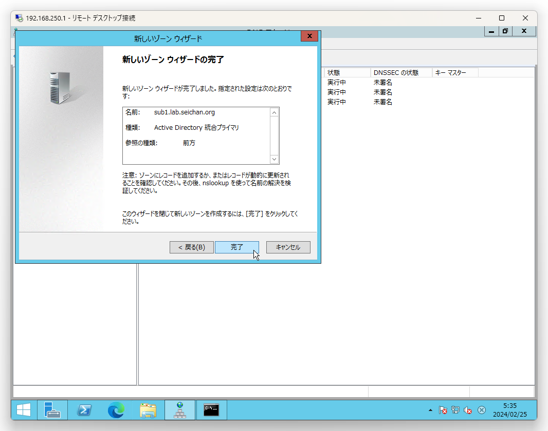Viewport: 548px width, 431px height.
Task: Click 完了 to finish the wizard
Action: click(x=236, y=247)
